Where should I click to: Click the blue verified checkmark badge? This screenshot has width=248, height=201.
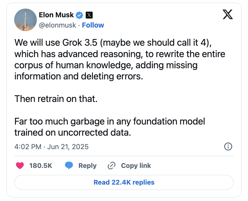click(x=79, y=15)
